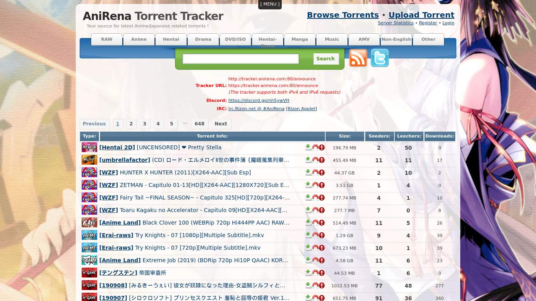Open the Other category tab
This screenshot has height=301, width=536.
point(428,40)
